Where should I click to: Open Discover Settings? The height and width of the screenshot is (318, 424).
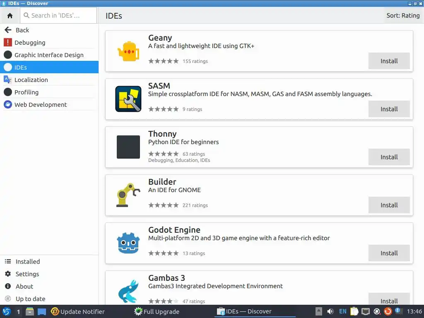pyautogui.click(x=49, y=274)
